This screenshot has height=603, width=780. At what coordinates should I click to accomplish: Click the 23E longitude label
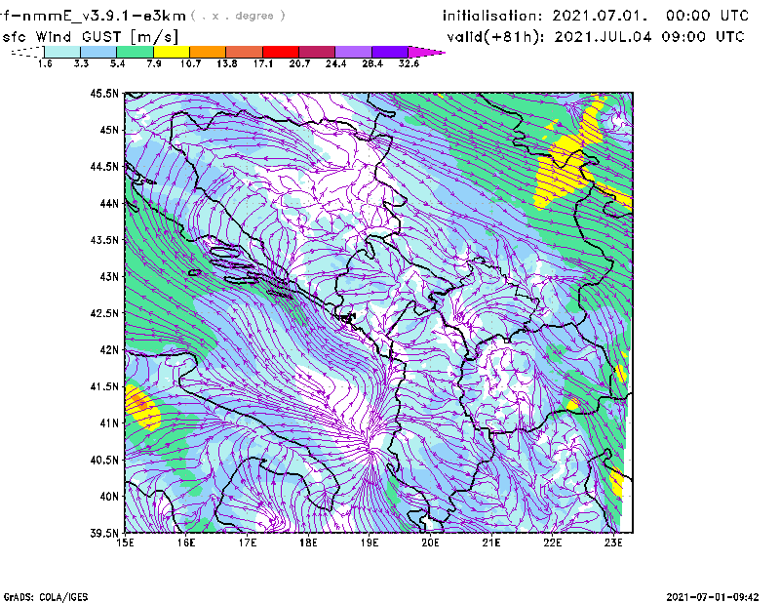(613, 543)
